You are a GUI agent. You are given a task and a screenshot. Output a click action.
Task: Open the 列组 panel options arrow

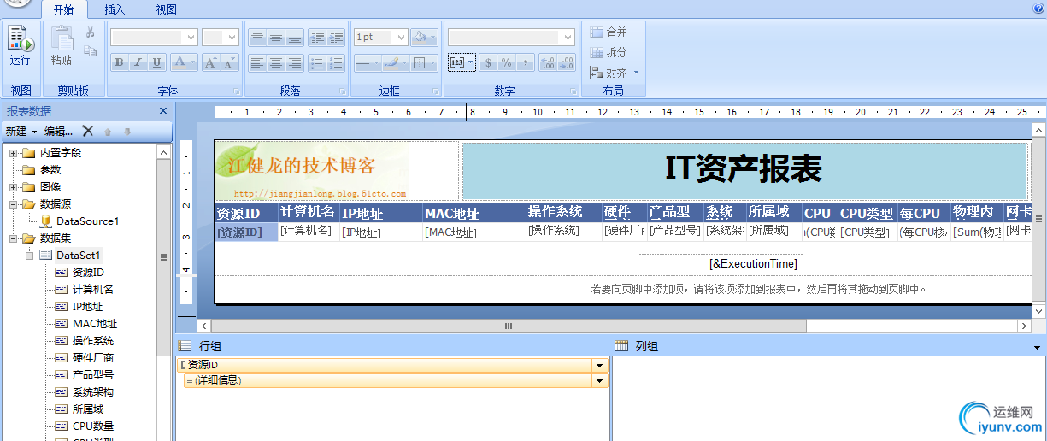click(1037, 348)
